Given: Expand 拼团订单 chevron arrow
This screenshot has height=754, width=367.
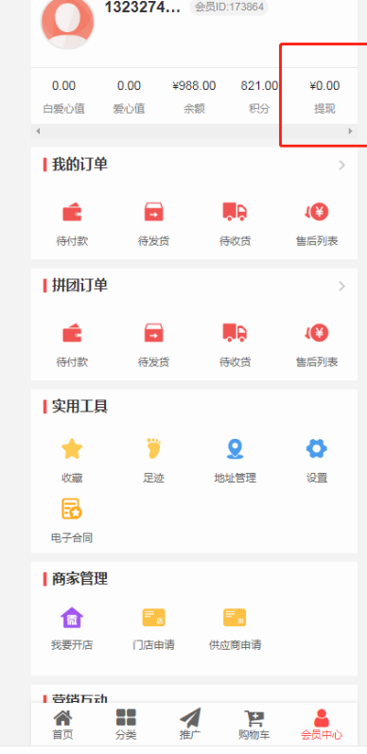Looking at the screenshot, I should (x=342, y=286).
